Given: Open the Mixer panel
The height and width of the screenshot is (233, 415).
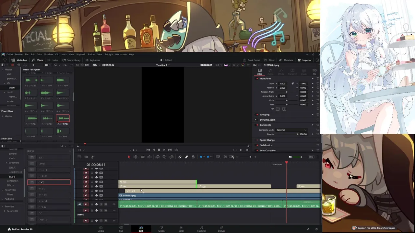Looking at the screenshot, I should pos(269,60).
